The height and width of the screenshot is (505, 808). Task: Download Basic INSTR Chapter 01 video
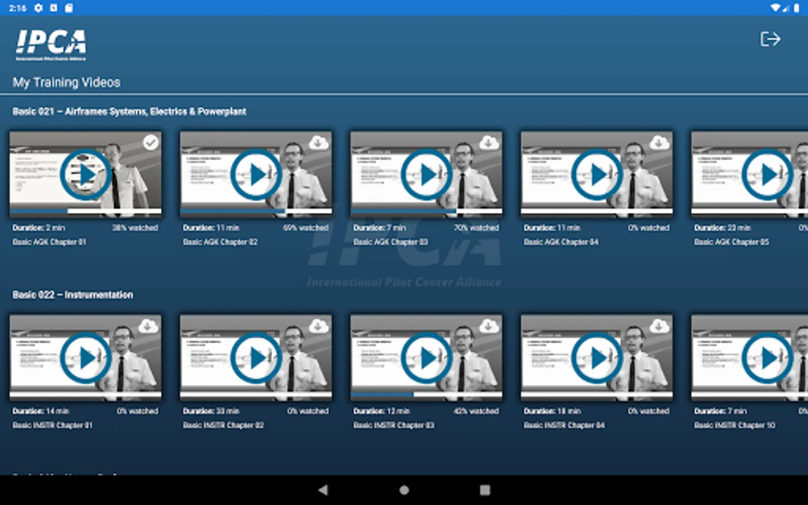148,326
